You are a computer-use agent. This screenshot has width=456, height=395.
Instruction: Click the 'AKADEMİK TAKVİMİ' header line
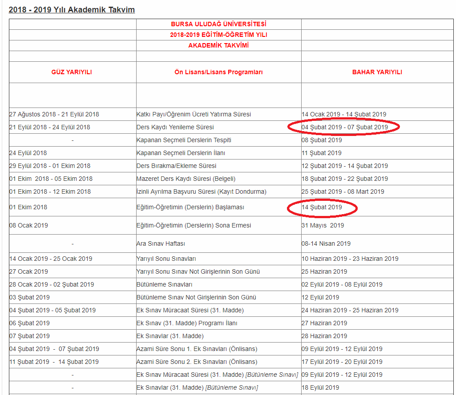click(218, 46)
